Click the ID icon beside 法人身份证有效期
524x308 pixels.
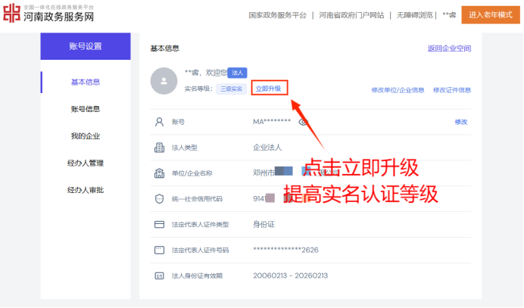click(x=159, y=275)
